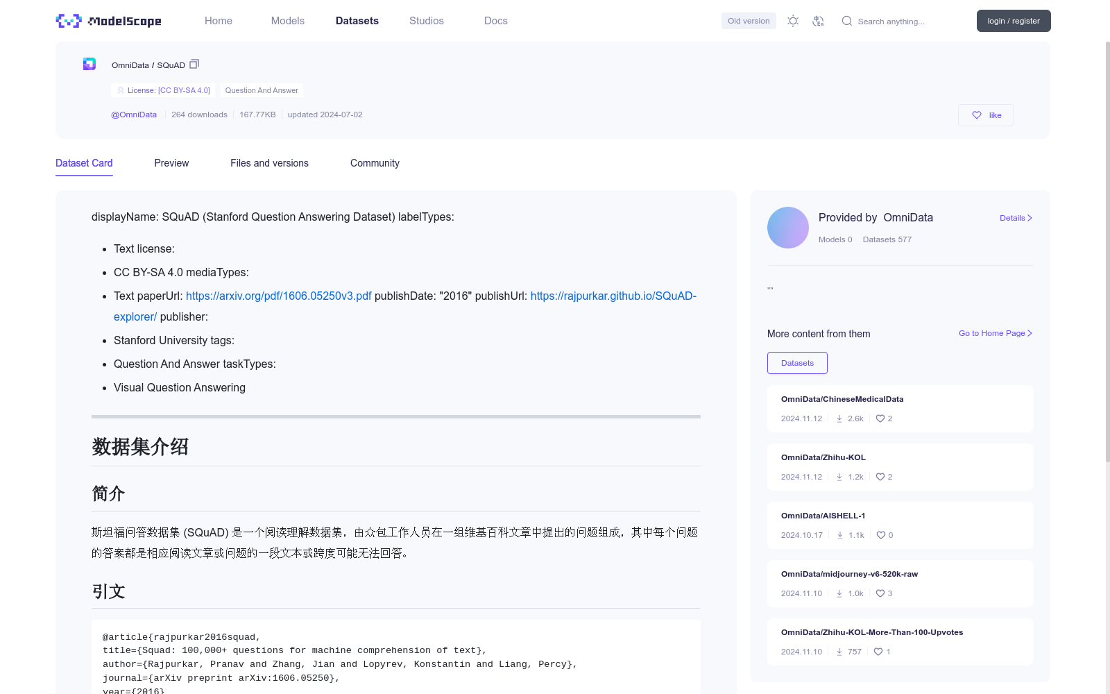Select the Datasets filter button
Viewport: 1110px width, 694px height.
click(797, 363)
